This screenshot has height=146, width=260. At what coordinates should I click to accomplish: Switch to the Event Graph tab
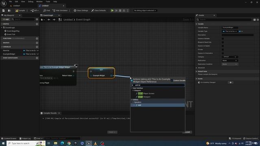[x=48, y=15]
